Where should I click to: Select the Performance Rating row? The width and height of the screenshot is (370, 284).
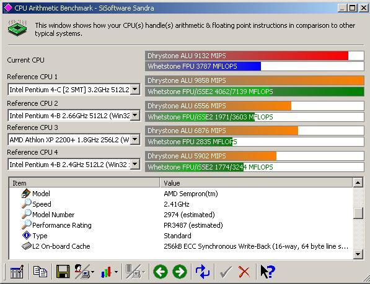181,225
